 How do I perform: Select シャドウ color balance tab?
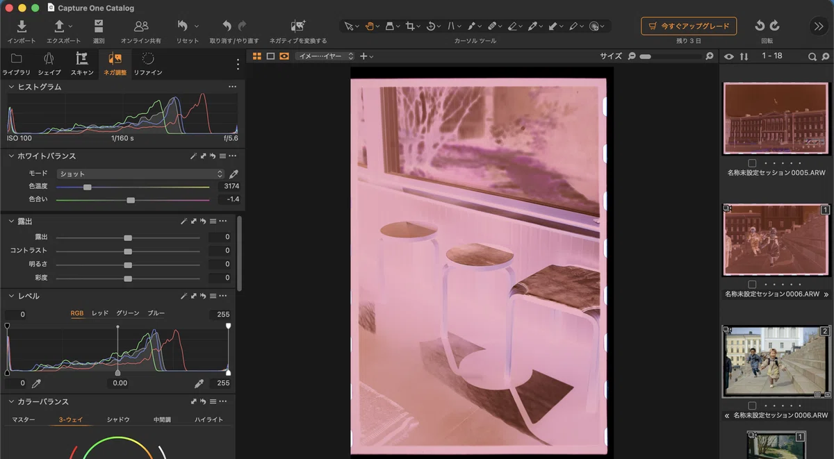tap(118, 420)
